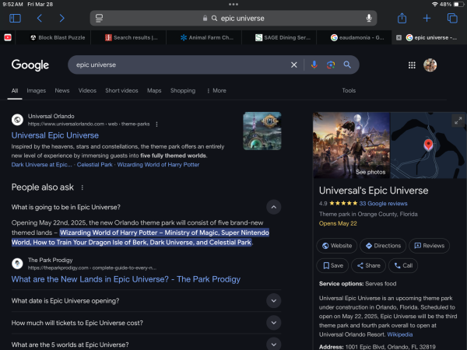467x350 pixels.
Task: Select the Shopping search filter
Action: click(183, 90)
